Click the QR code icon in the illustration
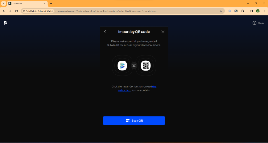Image resolution: width=268 pixels, height=143 pixels. click(x=146, y=66)
